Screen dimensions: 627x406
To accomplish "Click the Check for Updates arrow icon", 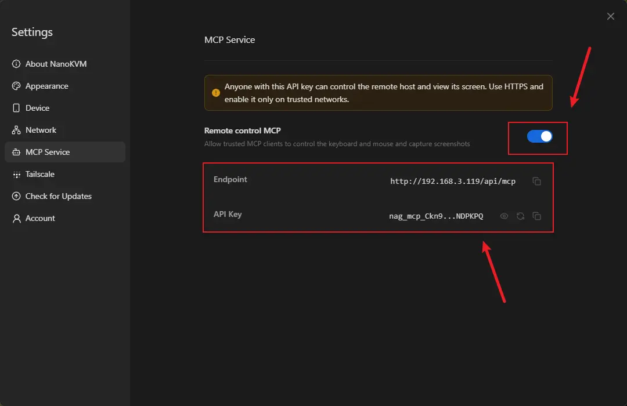I will coord(16,196).
